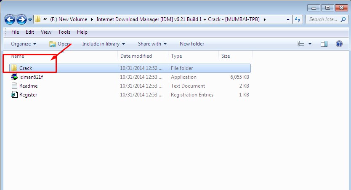Open the Organize dropdown

tap(24, 44)
